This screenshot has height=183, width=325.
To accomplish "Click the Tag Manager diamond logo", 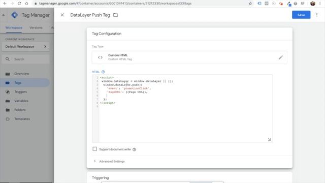I will 15,15.
